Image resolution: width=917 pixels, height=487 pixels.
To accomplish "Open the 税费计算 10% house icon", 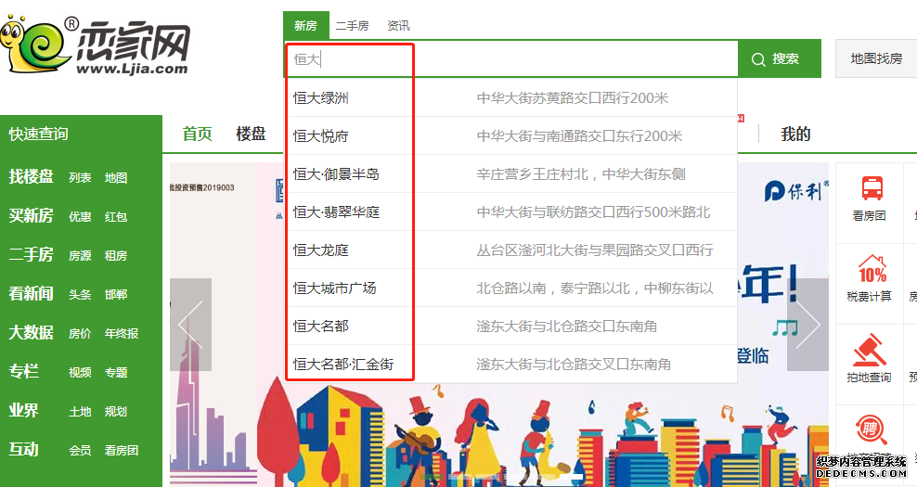I will (x=872, y=269).
